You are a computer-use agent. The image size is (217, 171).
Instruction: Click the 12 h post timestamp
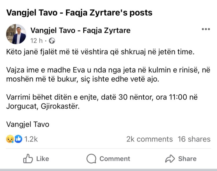pos(36,41)
